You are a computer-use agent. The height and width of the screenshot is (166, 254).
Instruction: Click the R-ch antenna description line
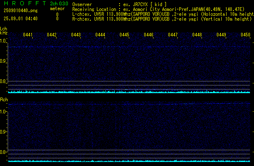(162, 19)
